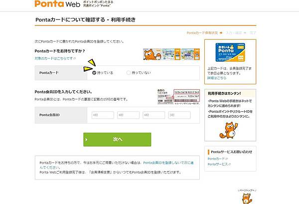The height and width of the screenshot is (204, 299).
Task: Click the Ponta mascot in the sidebar
Action: tap(229, 130)
